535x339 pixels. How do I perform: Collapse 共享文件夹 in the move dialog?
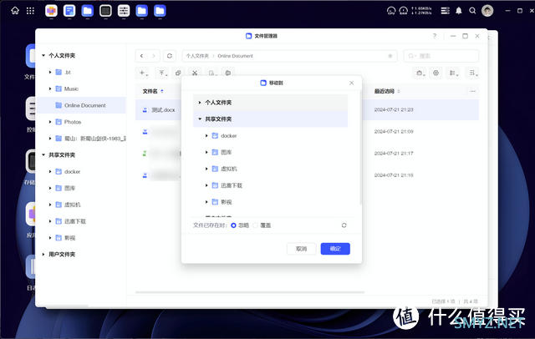pyautogui.click(x=200, y=119)
